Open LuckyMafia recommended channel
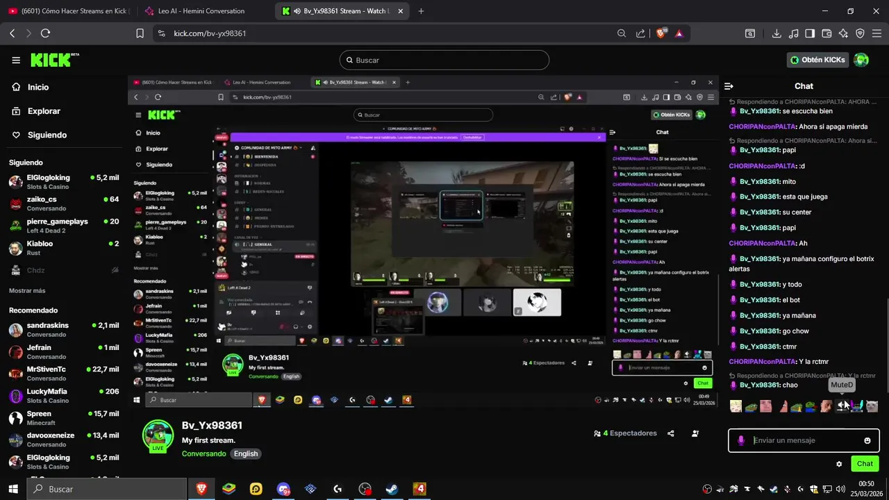This screenshot has height=500, width=889. click(x=64, y=396)
